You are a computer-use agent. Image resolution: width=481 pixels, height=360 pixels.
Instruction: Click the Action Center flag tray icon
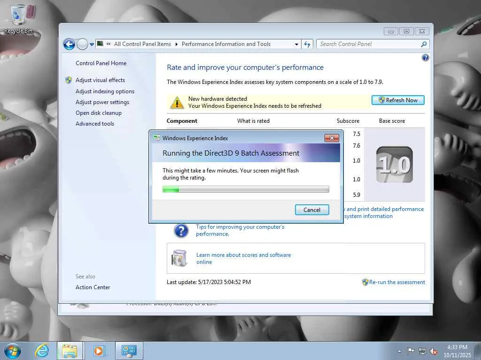411,351
